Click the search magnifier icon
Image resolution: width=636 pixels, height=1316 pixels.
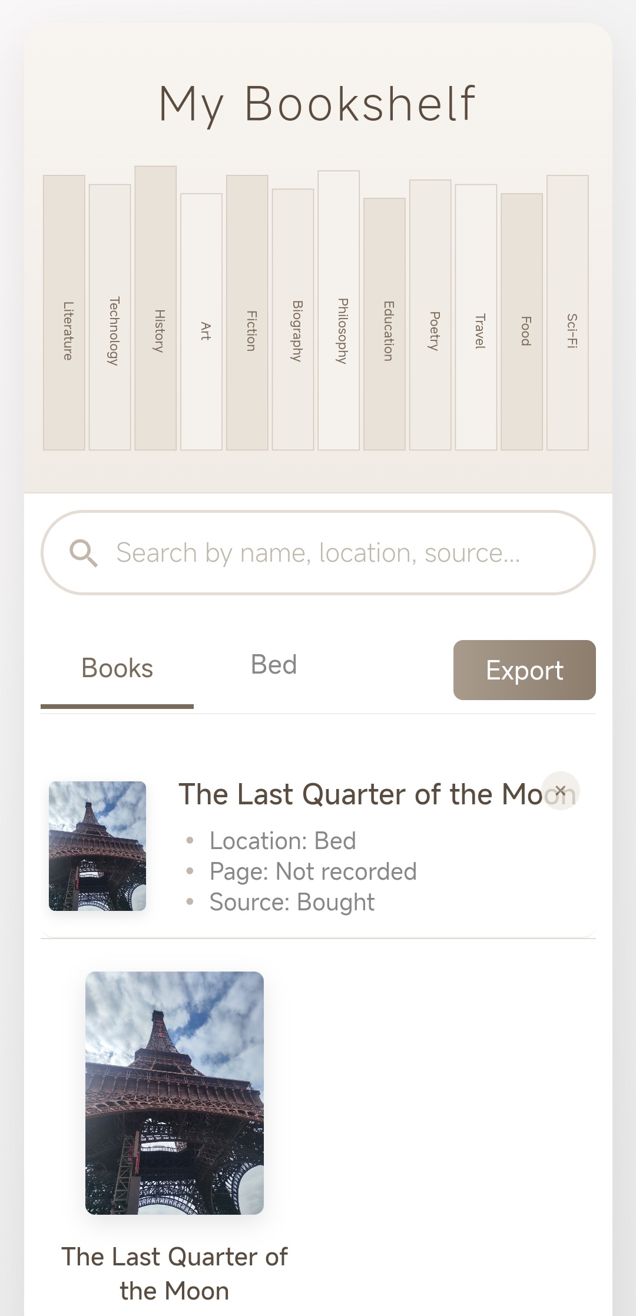pyautogui.click(x=84, y=553)
